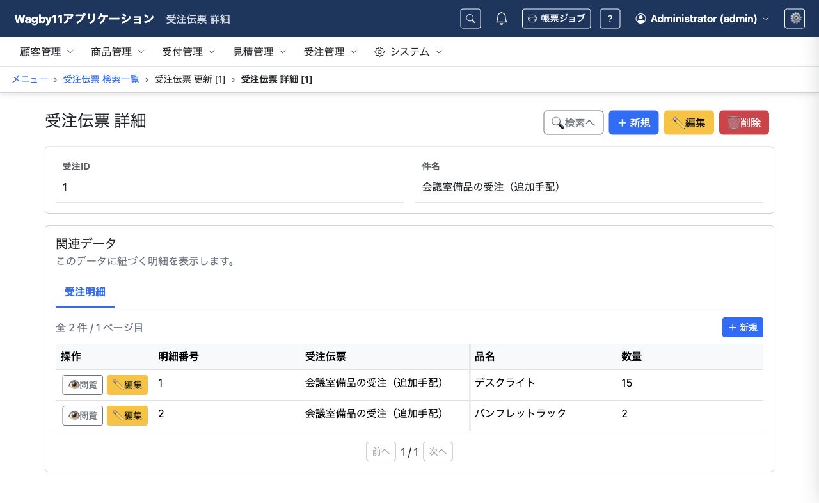Expand the 顧客管理 menu
Viewport: 819px width, 503px height.
[47, 52]
